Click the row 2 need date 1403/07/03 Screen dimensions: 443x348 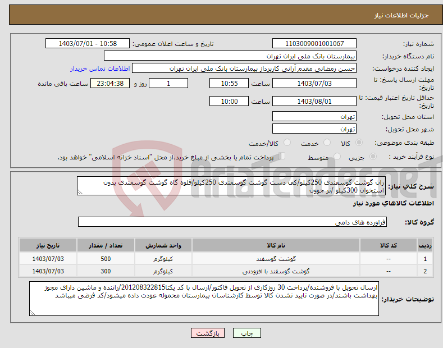pos(48,271)
